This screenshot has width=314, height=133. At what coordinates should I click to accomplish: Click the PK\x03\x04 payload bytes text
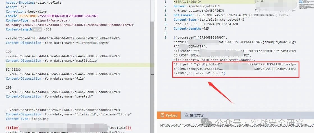click(237, 125)
